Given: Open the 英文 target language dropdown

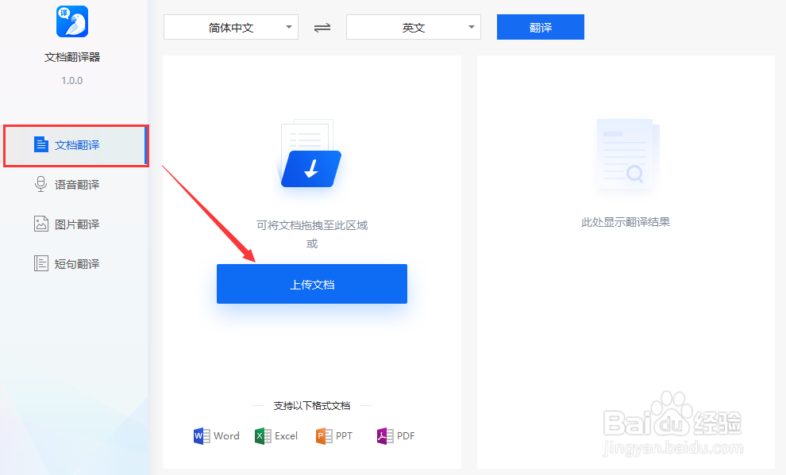Looking at the screenshot, I should pyautogui.click(x=413, y=26).
